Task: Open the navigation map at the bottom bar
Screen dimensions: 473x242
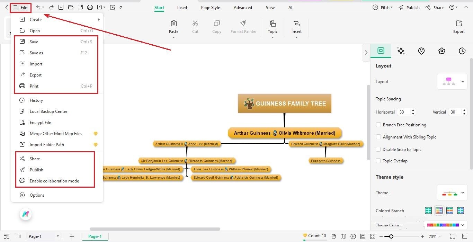Action: pyautogui.click(x=343, y=236)
